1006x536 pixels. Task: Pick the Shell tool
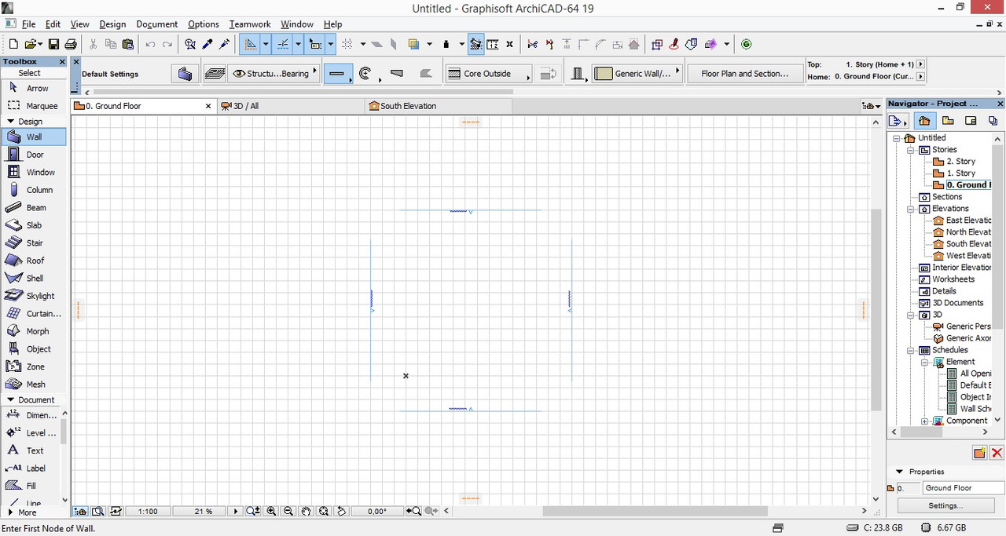pyautogui.click(x=34, y=278)
